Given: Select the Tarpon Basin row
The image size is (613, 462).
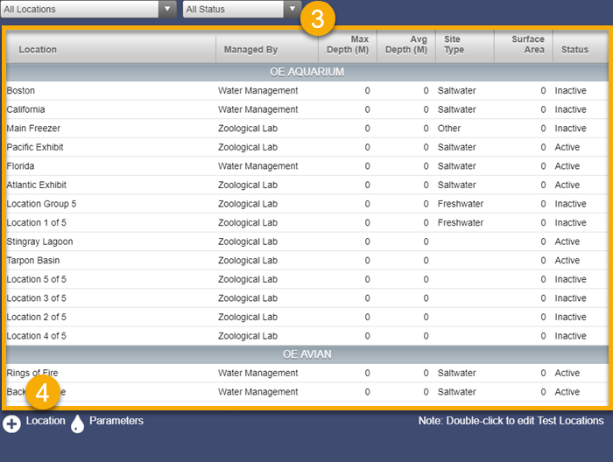Looking at the screenshot, I should (307, 261).
